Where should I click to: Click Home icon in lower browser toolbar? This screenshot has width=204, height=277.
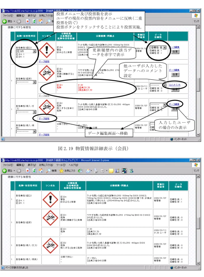coord(41,171)
